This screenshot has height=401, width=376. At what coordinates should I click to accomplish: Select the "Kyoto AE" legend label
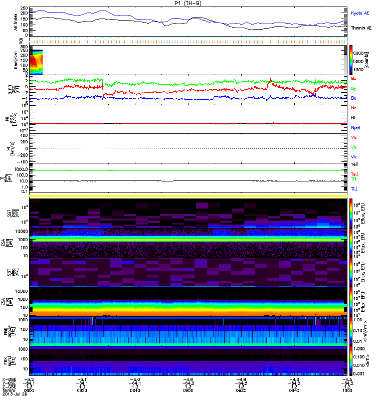(x=360, y=13)
